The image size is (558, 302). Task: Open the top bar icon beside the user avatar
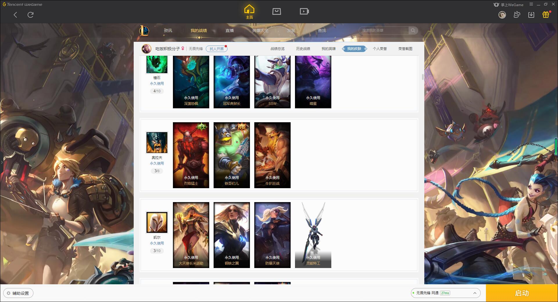[517, 15]
